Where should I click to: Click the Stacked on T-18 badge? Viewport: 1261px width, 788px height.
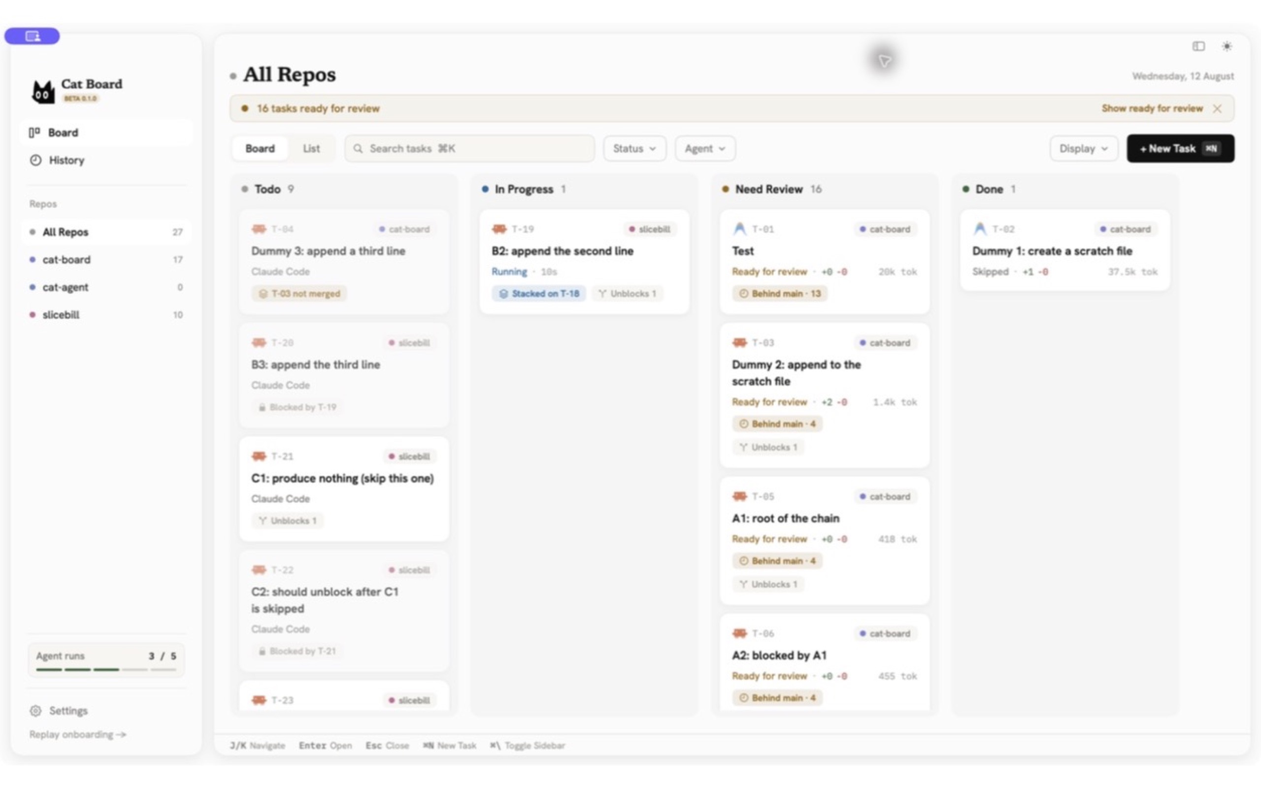click(x=539, y=294)
